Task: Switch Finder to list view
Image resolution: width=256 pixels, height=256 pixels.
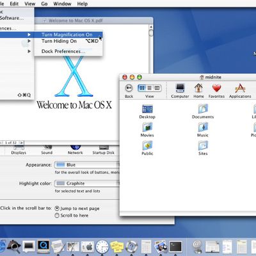Action: (150, 88)
